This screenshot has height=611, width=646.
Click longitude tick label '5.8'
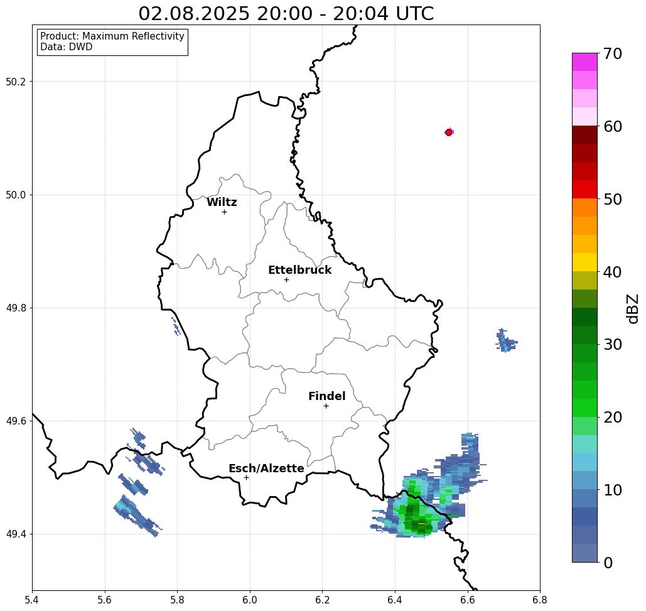(177, 600)
